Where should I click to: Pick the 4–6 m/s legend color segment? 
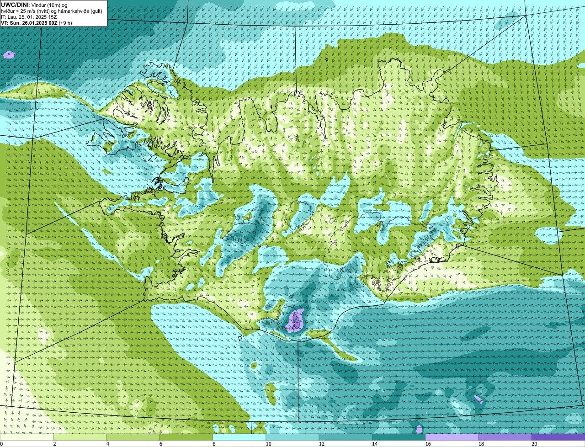133,437
